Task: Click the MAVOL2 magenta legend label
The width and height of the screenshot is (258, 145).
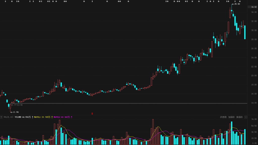Action: pos(61,117)
